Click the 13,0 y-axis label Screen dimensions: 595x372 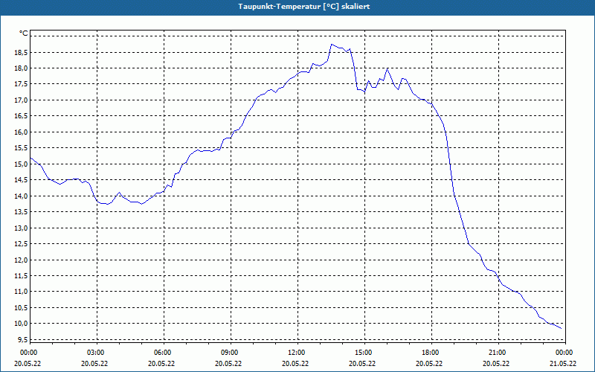coord(22,228)
